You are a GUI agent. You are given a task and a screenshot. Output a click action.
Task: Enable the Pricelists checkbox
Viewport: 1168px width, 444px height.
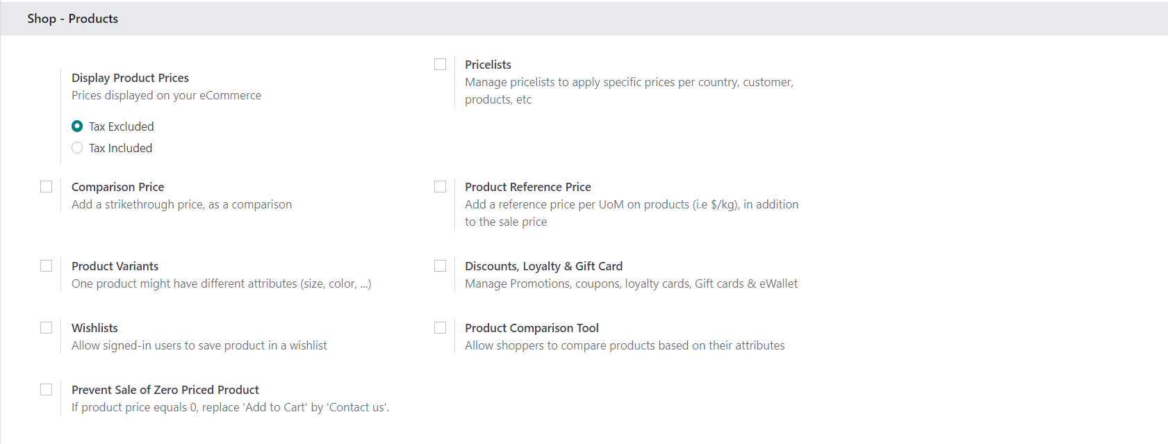[x=440, y=65]
